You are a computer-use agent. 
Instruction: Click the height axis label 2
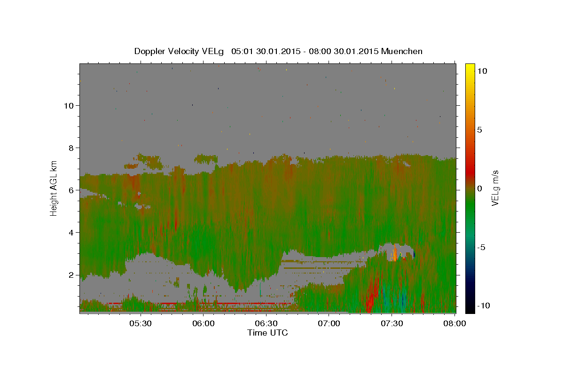point(70,274)
